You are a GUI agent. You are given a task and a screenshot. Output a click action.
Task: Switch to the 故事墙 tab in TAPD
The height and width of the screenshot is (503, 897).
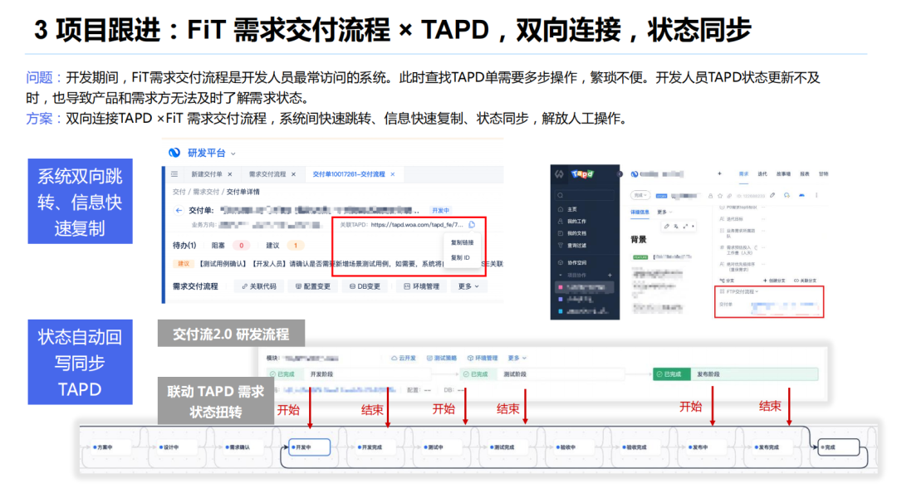(784, 173)
